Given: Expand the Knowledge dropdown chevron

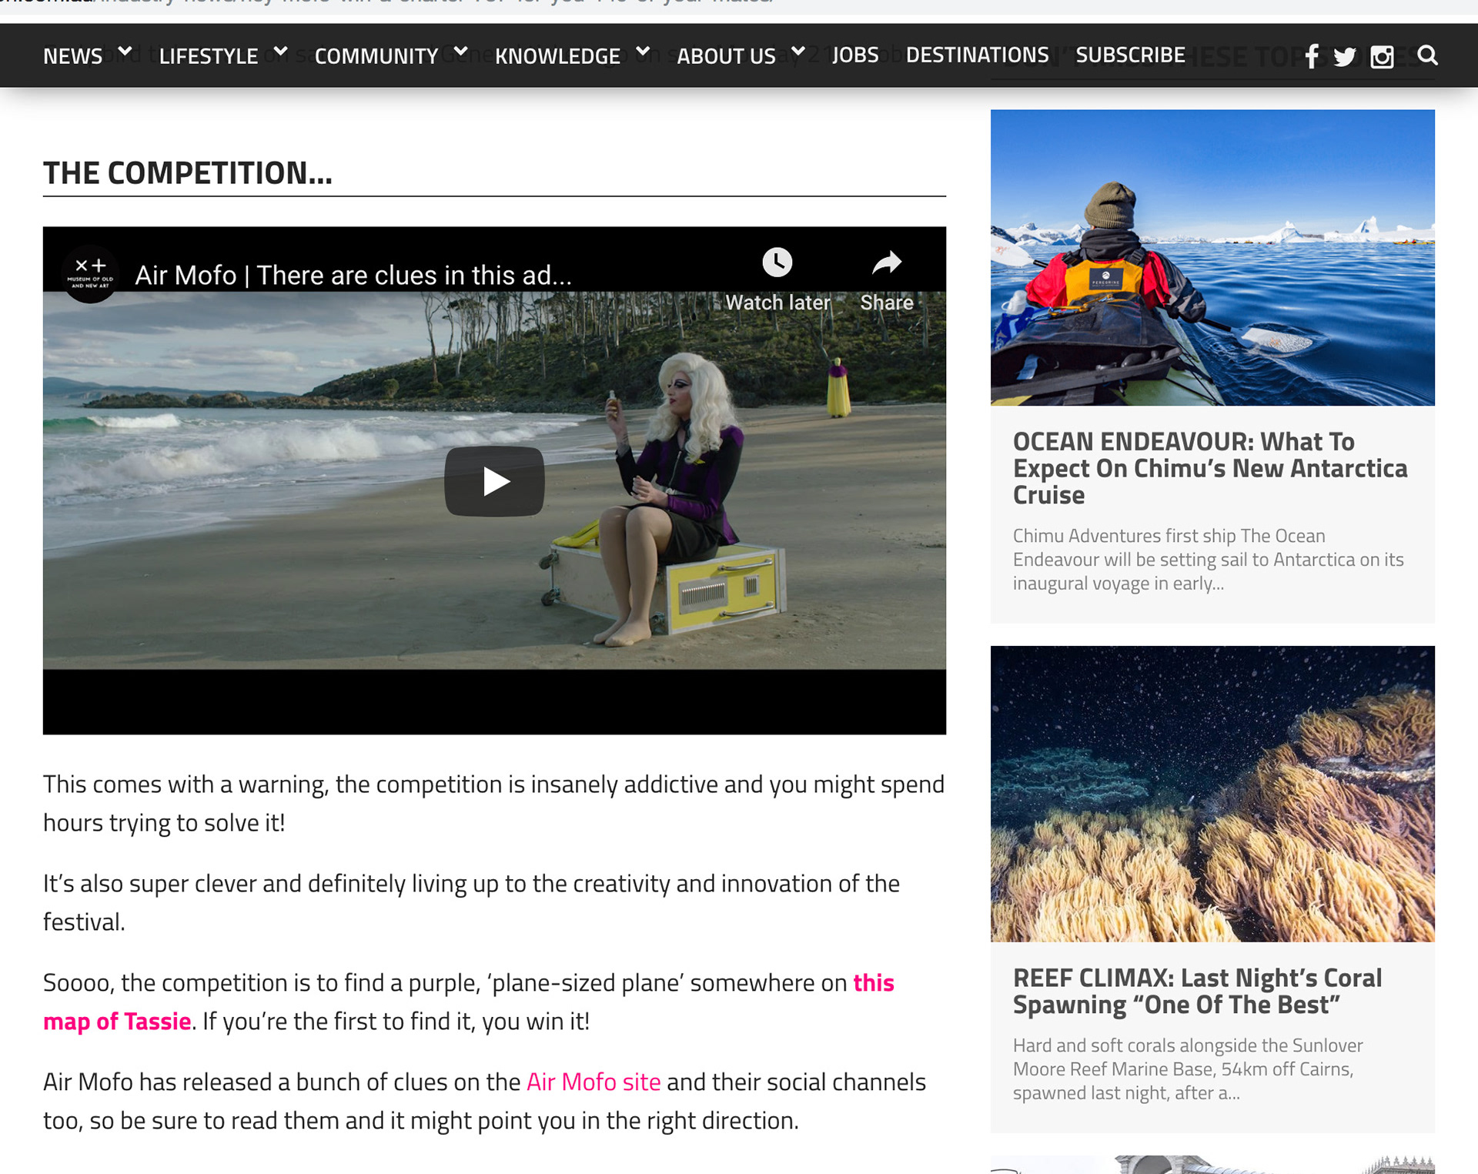Looking at the screenshot, I should tap(643, 52).
